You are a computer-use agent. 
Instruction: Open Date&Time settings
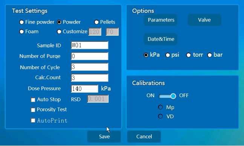click(x=161, y=39)
